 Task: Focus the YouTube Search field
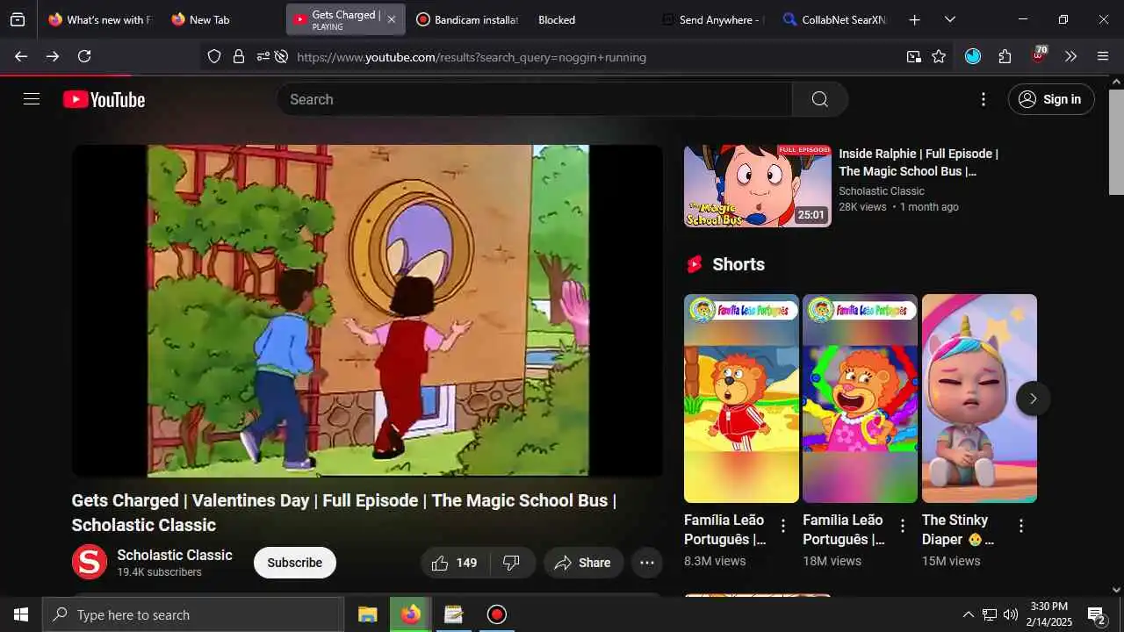(535, 99)
